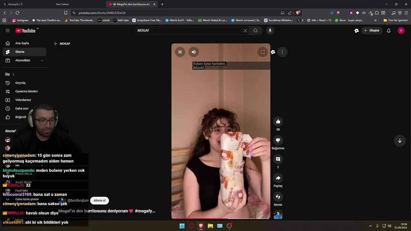Expand hidden bookmarks with the chevron
The image size is (411, 231).
pos(375,20)
